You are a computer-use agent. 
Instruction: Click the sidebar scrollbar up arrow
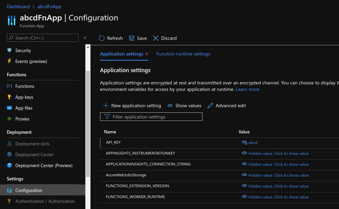click(x=88, y=47)
